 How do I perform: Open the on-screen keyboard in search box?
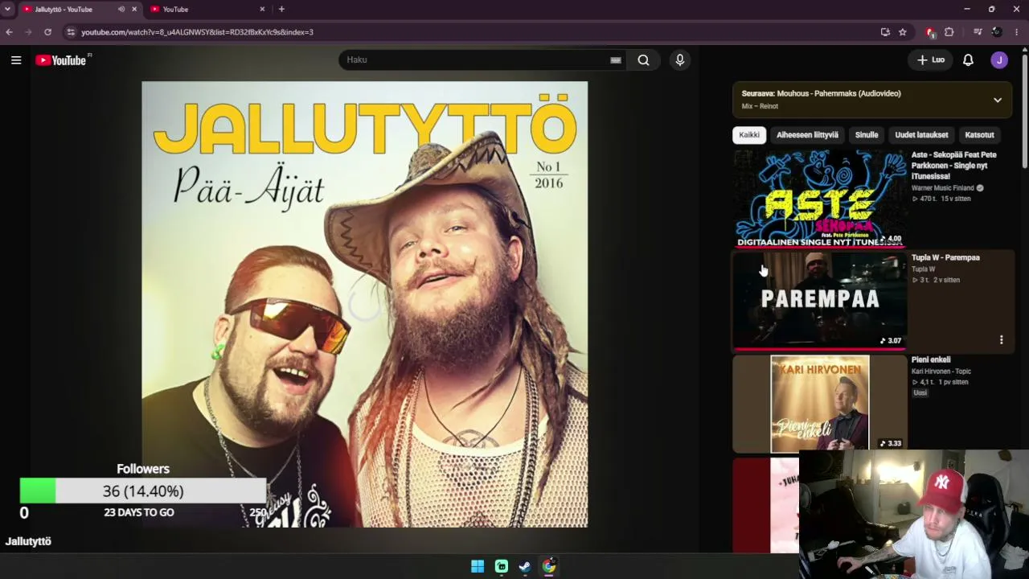click(x=616, y=60)
